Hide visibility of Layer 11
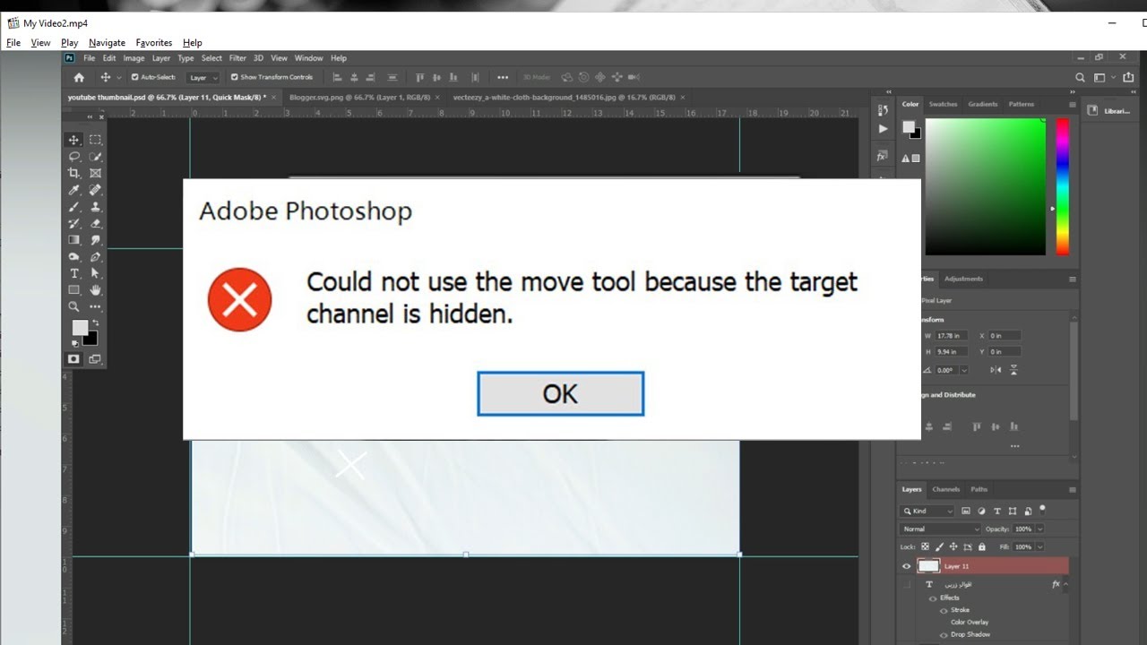The width and height of the screenshot is (1147, 645). [907, 566]
